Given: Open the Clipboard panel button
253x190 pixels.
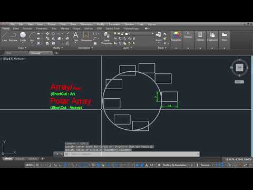Looking at the screenshot, I should click(212, 41).
